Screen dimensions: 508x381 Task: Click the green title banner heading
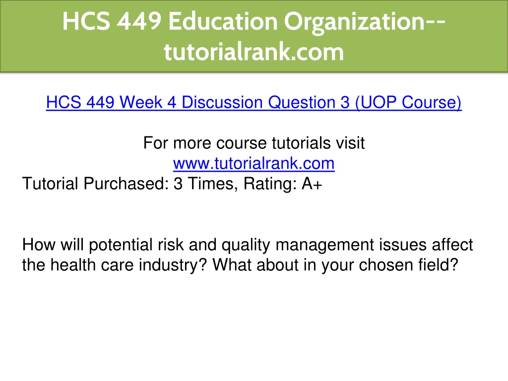(x=254, y=36)
